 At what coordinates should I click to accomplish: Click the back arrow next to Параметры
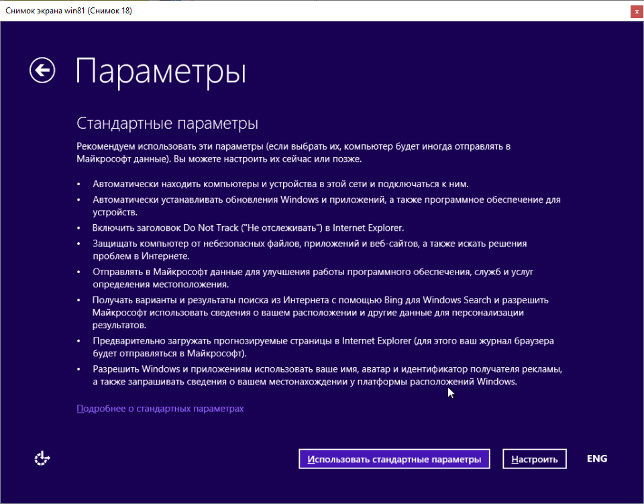[42, 70]
